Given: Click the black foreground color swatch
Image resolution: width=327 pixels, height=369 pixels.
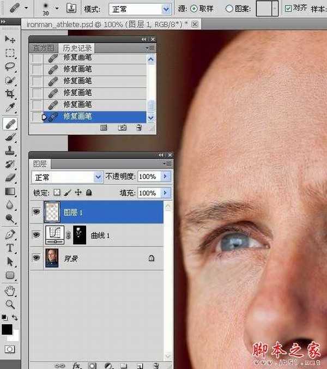Looking at the screenshot, I should (x=7, y=329).
